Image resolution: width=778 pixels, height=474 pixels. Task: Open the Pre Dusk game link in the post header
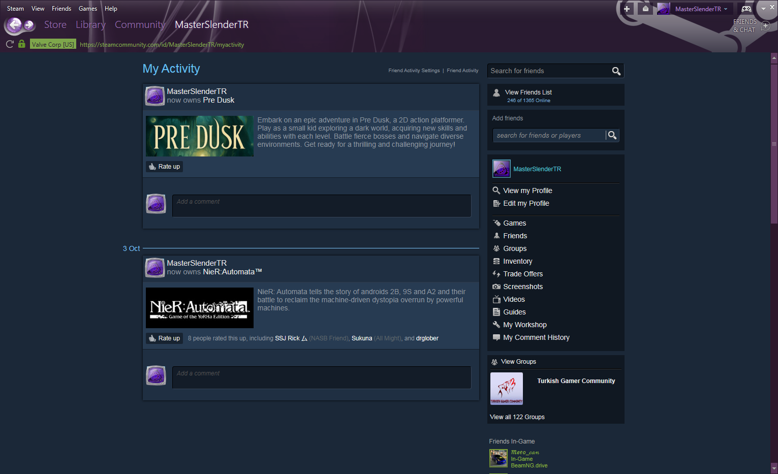coord(219,100)
